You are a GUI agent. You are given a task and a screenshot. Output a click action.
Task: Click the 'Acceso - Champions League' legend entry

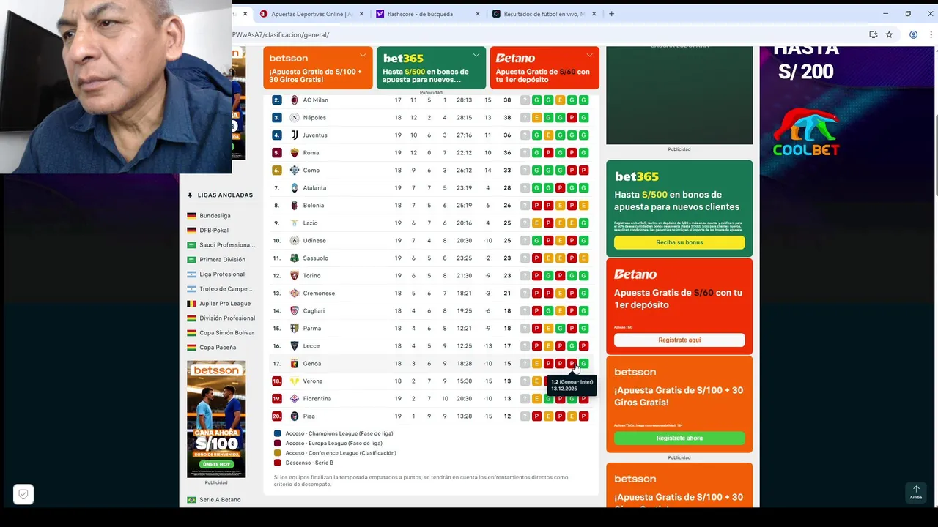click(339, 433)
